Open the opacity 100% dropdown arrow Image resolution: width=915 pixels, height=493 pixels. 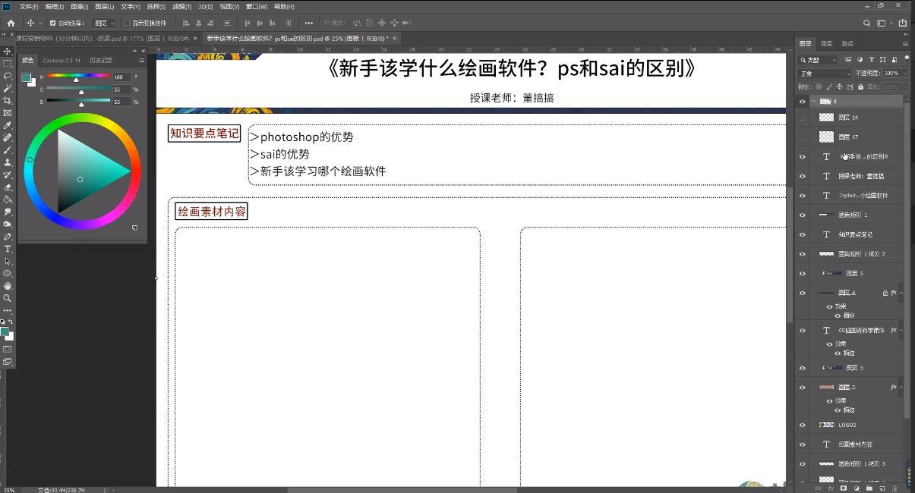[905, 73]
